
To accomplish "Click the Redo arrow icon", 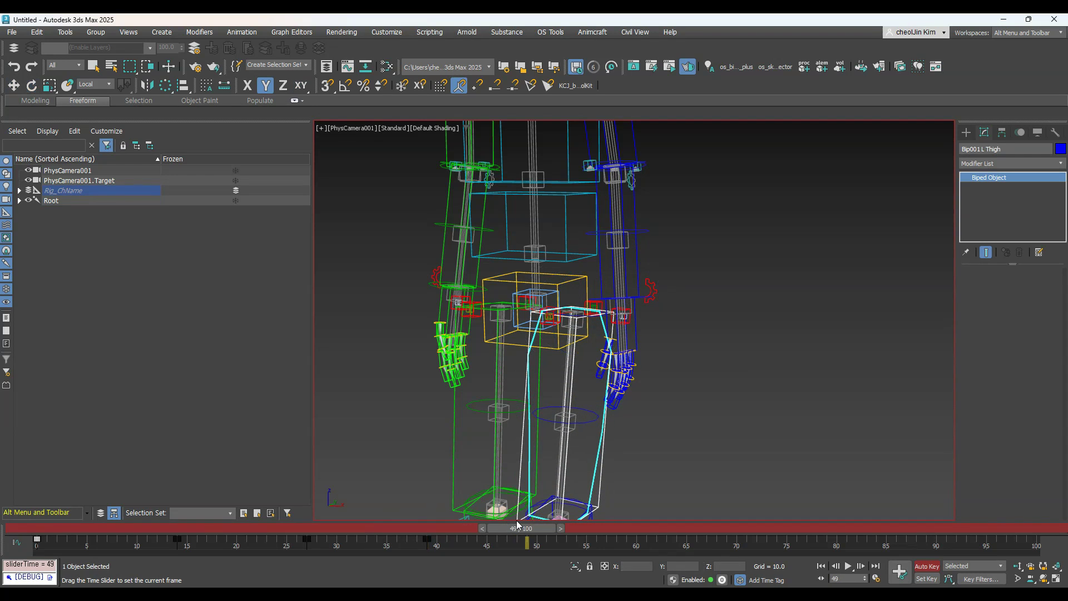I will (31, 67).
